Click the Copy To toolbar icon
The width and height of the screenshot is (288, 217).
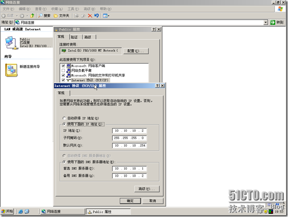click(x=83, y=16)
